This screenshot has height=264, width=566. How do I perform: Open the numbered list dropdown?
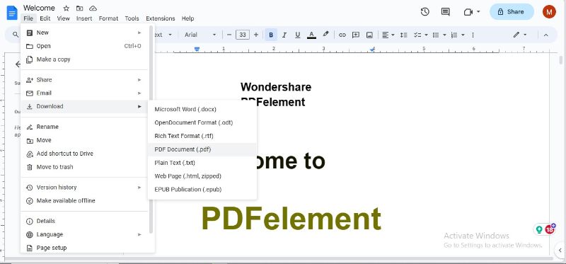coord(457,35)
